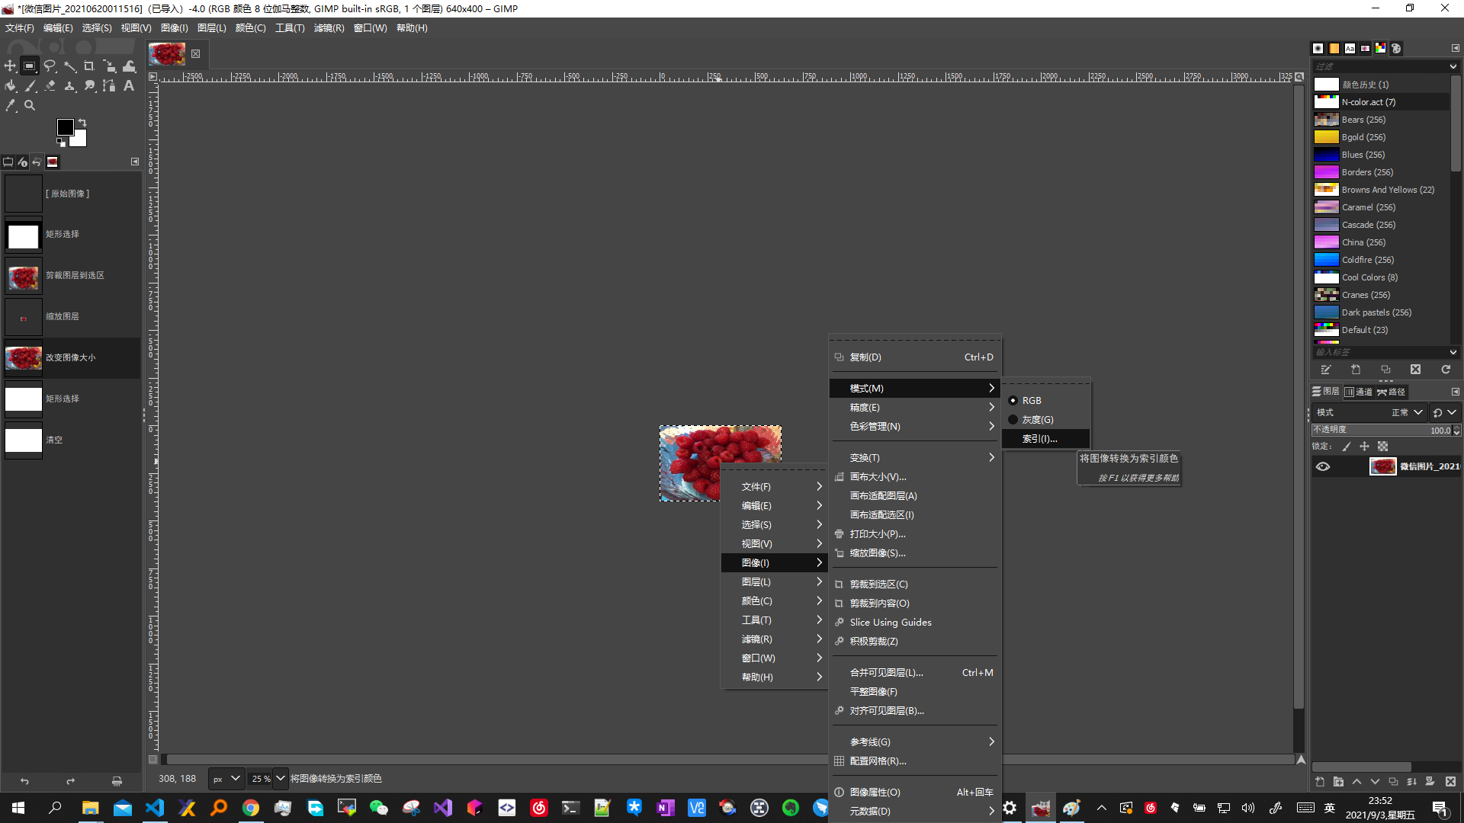This screenshot has width=1464, height=823.
Task: Select the Eraser tool
Action: (50, 86)
